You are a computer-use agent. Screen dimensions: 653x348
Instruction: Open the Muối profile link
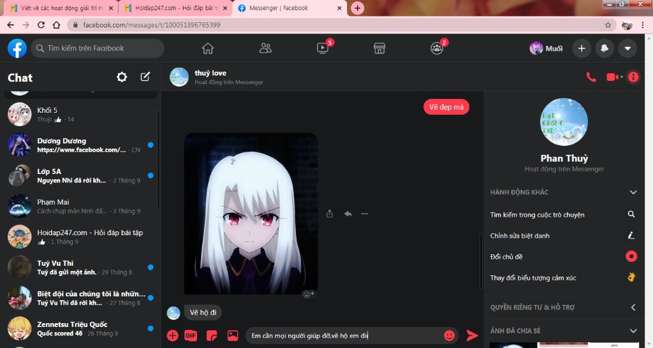point(547,48)
